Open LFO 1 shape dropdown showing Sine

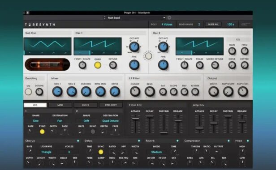(36, 121)
